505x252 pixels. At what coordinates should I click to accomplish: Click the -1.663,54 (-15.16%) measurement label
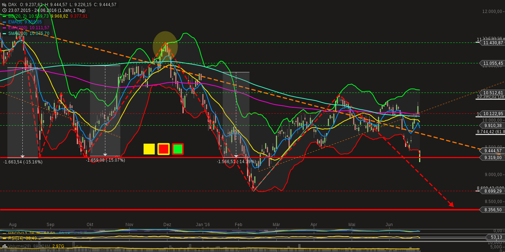click(23, 162)
